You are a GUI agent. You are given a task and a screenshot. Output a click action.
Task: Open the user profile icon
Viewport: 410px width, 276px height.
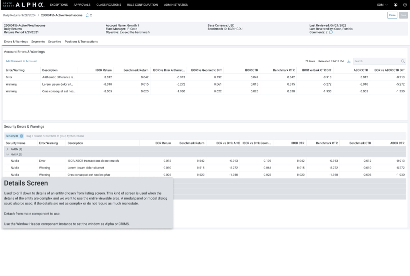click(x=396, y=5)
